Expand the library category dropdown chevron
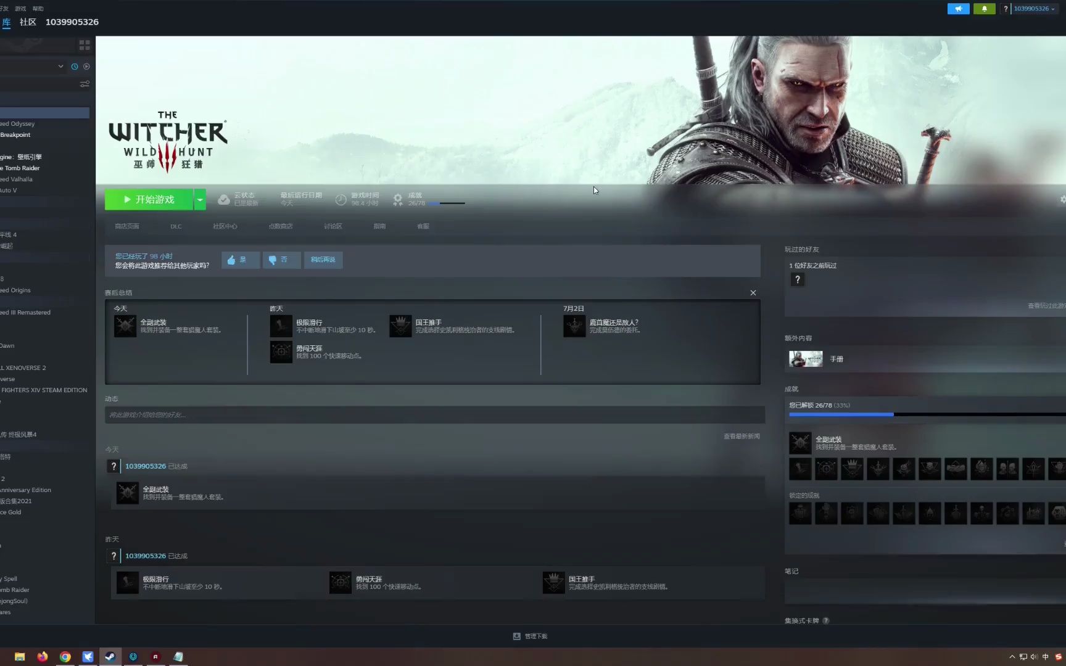1066x666 pixels. coord(60,67)
